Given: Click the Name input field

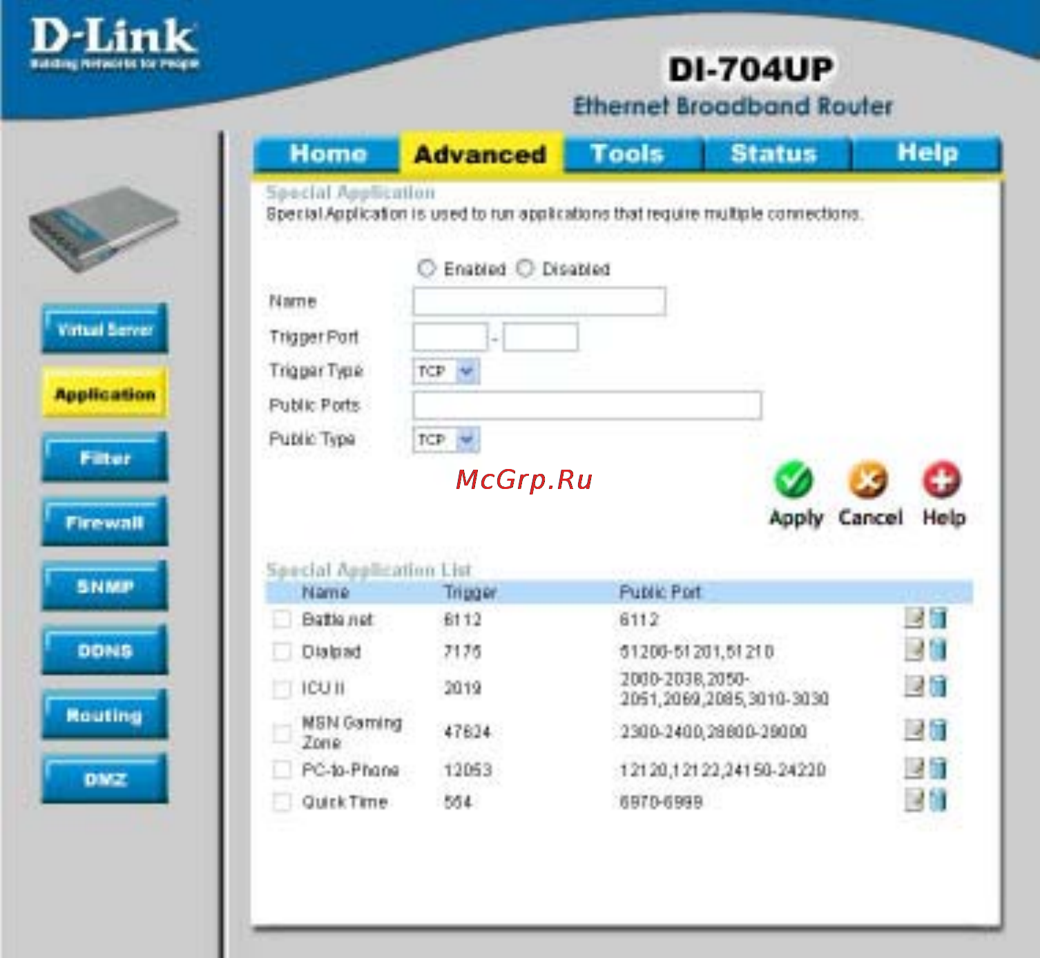Looking at the screenshot, I should coord(539,301).
